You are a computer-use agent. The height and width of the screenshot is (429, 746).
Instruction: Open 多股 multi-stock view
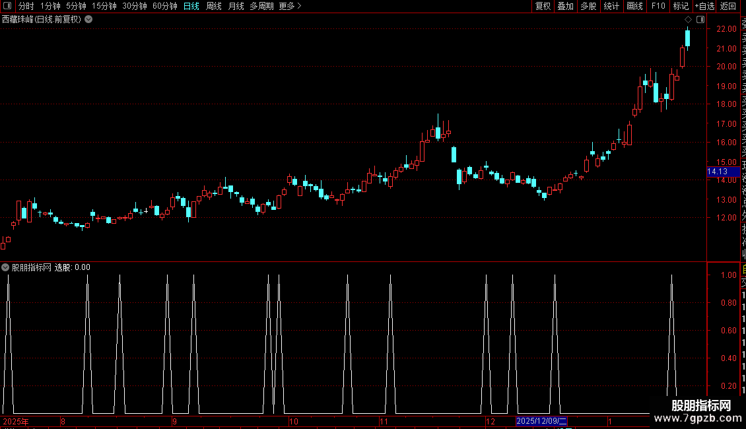coord(588,6)
